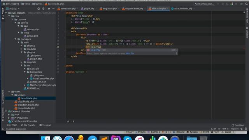
Task: Switch to blogitem.blade.php tab
Action: coord(133,9)
